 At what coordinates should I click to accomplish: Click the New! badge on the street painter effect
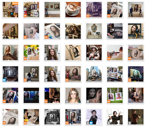click(x=15, y=4)
